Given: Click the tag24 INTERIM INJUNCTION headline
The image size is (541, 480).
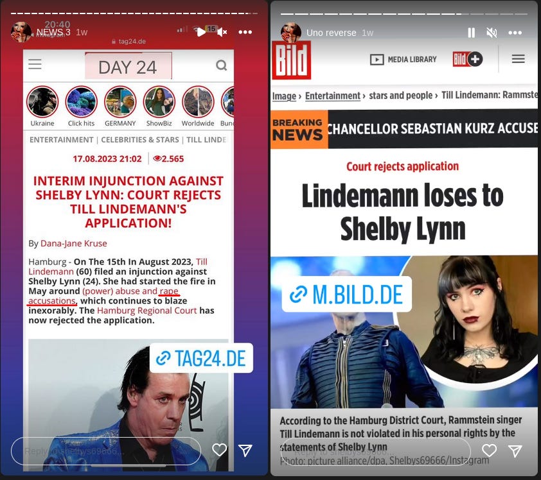Looking at the screenshot, I should point(129,202).
